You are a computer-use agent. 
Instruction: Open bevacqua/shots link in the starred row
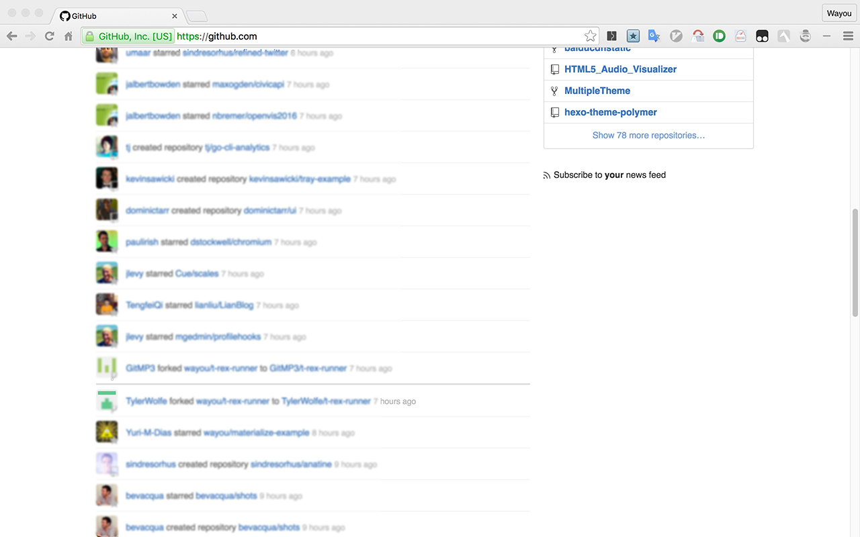[x=226, y=496]
